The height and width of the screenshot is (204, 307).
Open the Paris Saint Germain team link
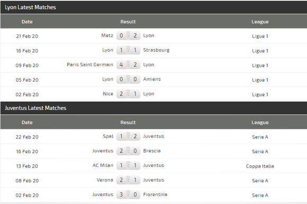tap(90, 65)
